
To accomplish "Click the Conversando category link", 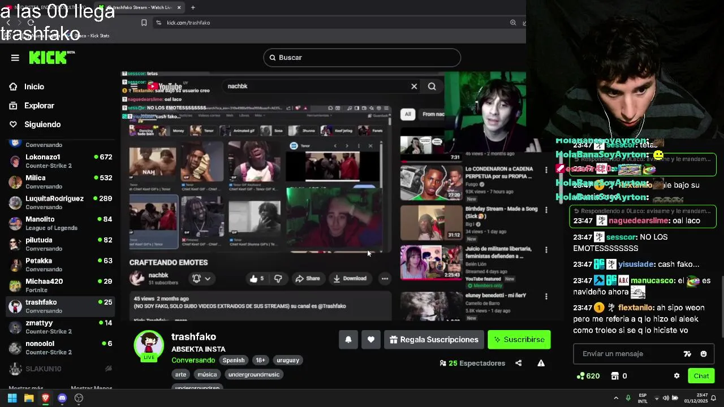I will tap(193, 360).
